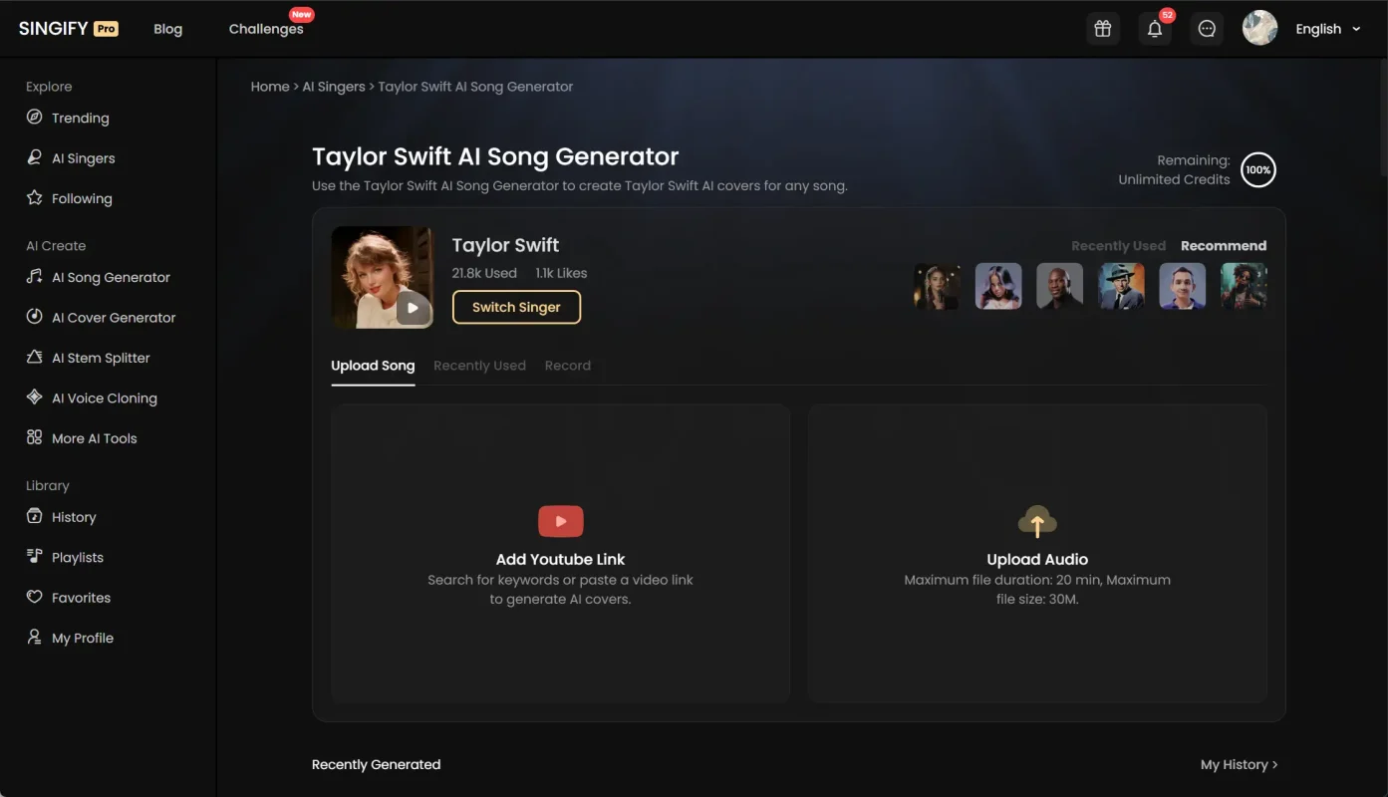Select Recently Used singers filter

[1118, 246]
